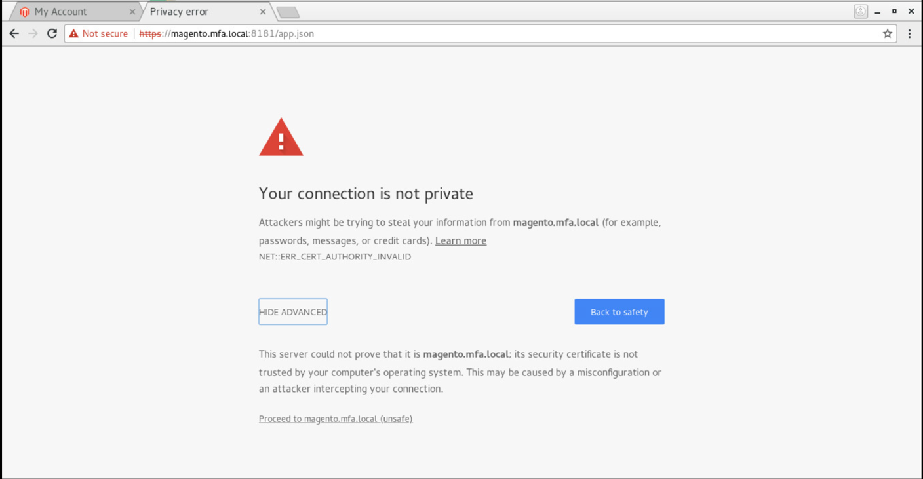Collapse details with HIDE ADVANCED

(293, 312)
